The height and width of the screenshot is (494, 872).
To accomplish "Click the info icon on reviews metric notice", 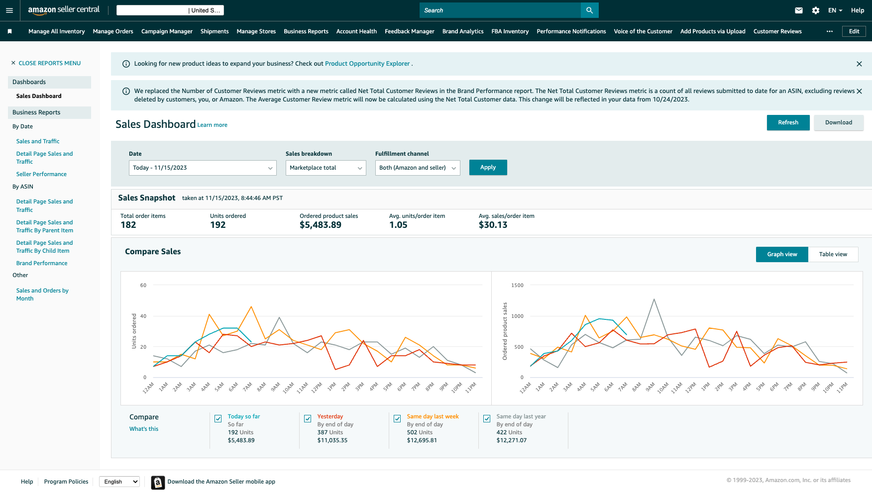I will click(x=126, y=91).
